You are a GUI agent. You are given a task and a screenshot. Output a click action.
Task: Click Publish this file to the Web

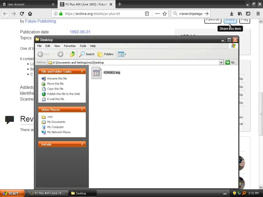click(64, 94)
